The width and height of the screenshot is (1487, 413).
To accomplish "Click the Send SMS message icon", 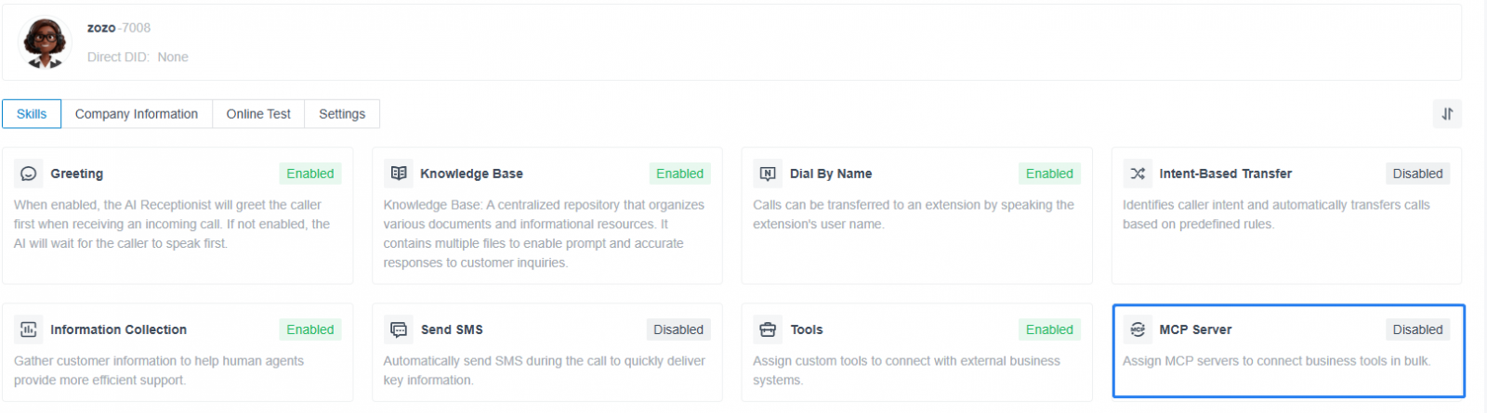I will pyautogui.click(x=399, y=329).
